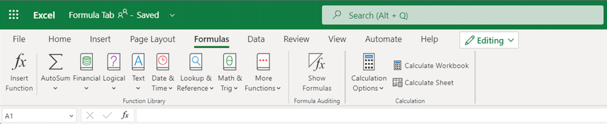
Task: Open the Text functions icon
Action: coord(138,61)
